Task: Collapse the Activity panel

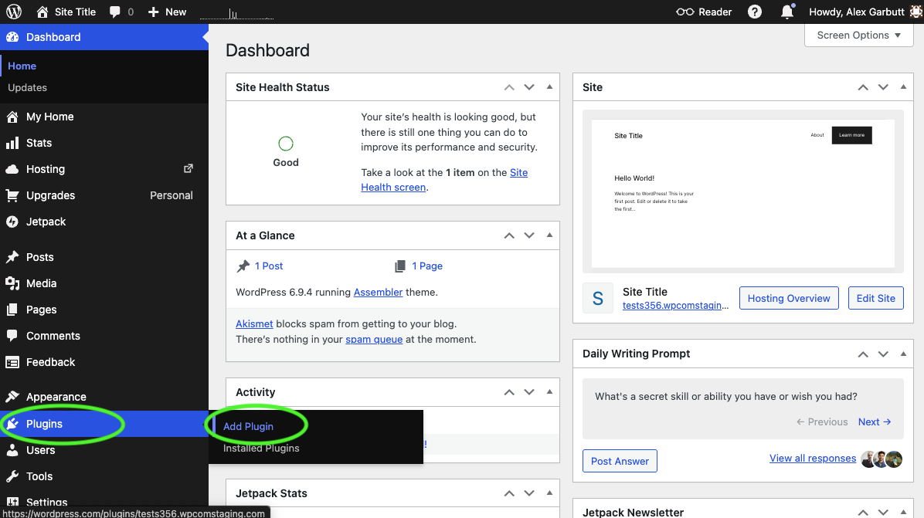Action: (549, 392)
